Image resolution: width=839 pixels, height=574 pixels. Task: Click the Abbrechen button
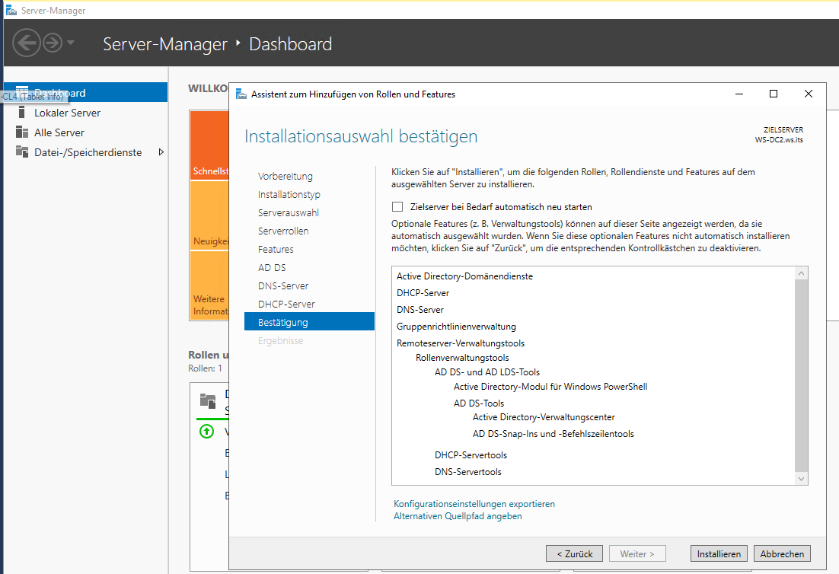click(x=782, y=553)
